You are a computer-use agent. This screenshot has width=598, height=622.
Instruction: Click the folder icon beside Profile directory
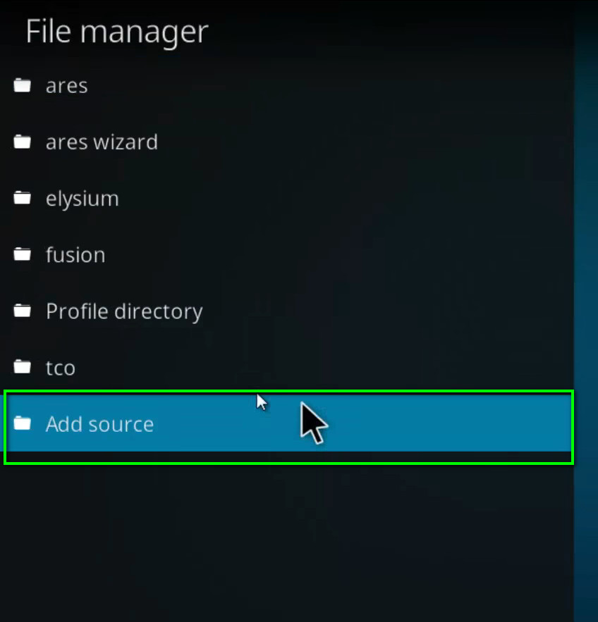tap(22, 310)
